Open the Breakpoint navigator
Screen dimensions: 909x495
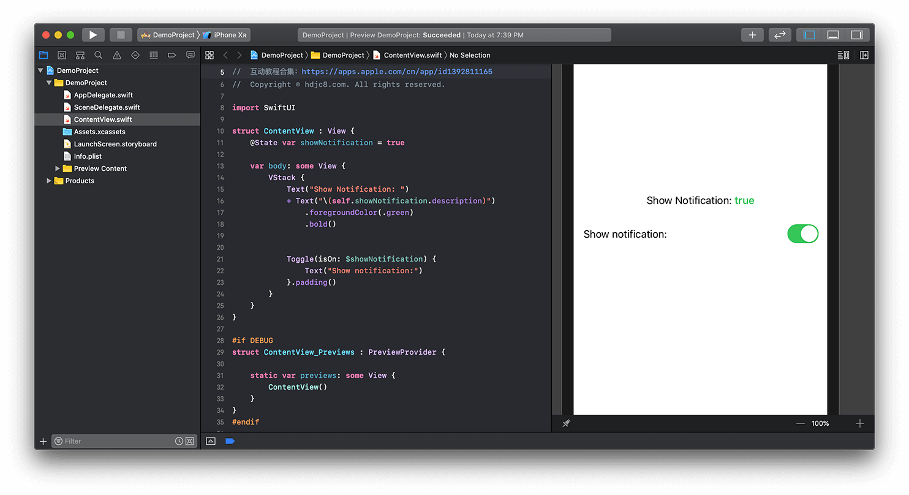click(x=172, y=55)
